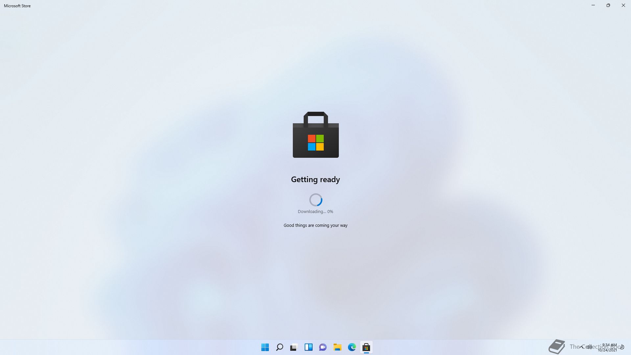
Task: Open the volume speaker tray icon
Action: [589, 347]
